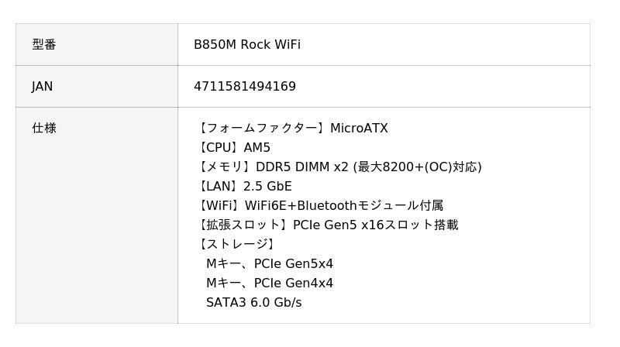Click the (最大8200+(OC)対応) note

tap(417, 167)
